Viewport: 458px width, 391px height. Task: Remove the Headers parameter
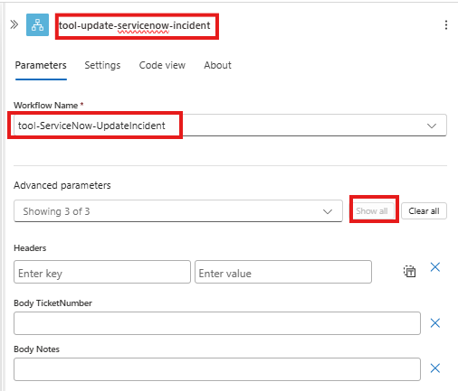[x=435, y=267]
